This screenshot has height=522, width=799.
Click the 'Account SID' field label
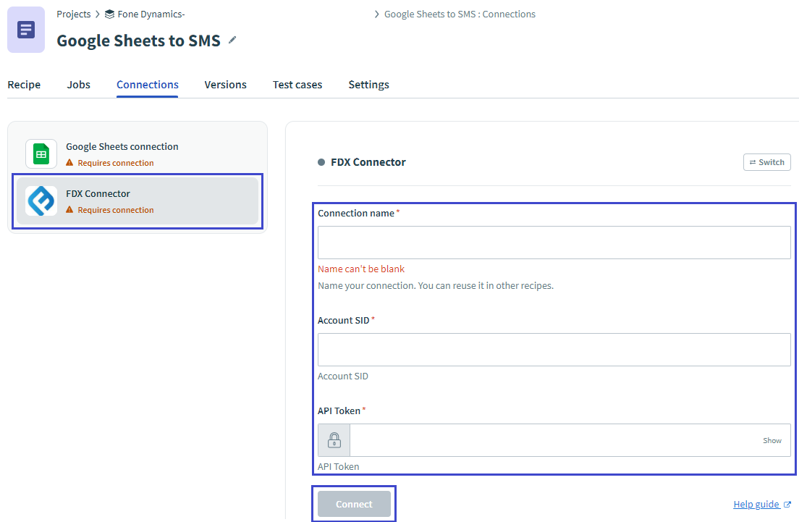(344, 320)
